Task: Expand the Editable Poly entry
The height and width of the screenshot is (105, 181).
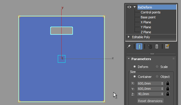Action: pyautogui.click(x=128, y=37)
